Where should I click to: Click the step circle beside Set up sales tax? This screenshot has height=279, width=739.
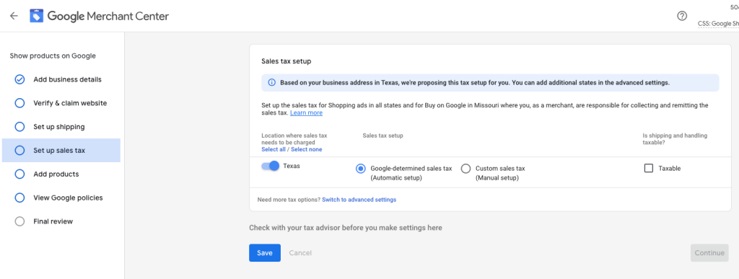point(19,151)
